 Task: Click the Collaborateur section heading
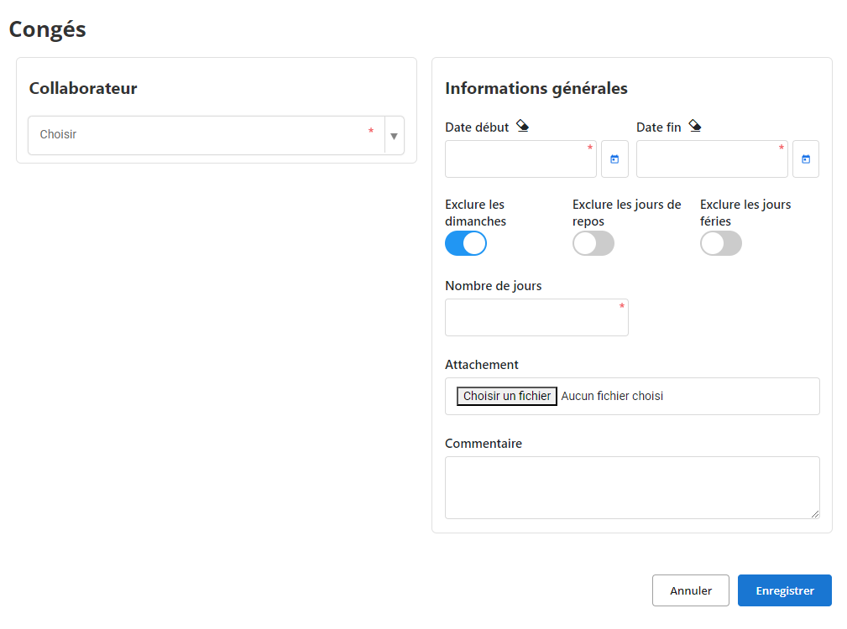[83, 88]
